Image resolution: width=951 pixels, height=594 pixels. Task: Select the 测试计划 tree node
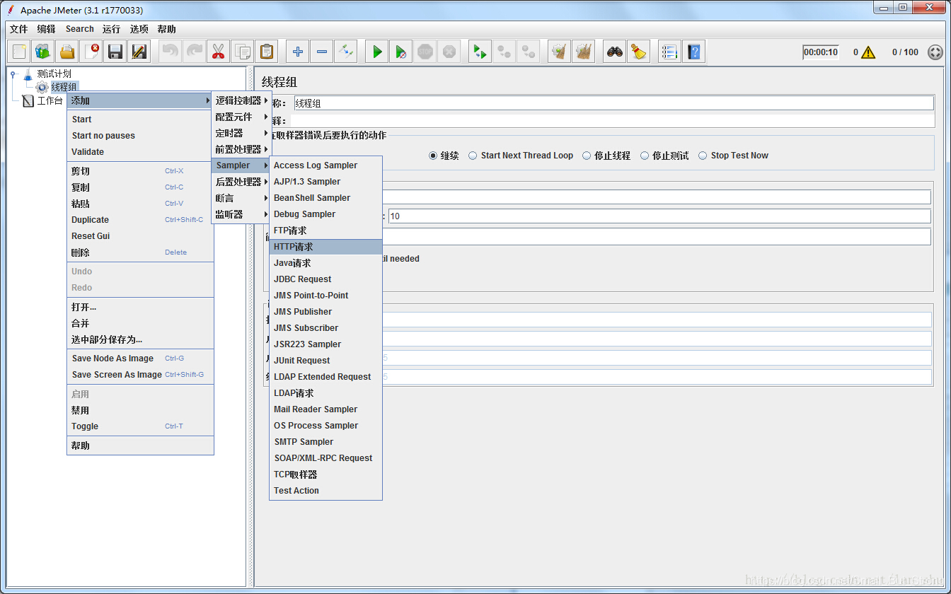[x=54, y=74]
